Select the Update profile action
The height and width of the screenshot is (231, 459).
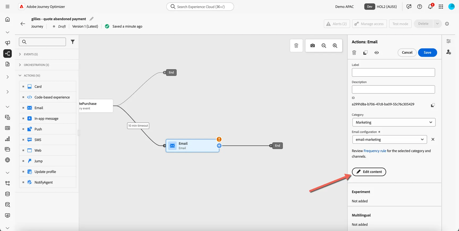pyautogui.click(x=48, y=172)
